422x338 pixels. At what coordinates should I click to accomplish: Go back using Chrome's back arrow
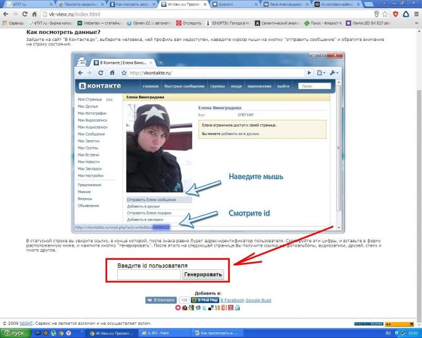click(x=6, y=14)
